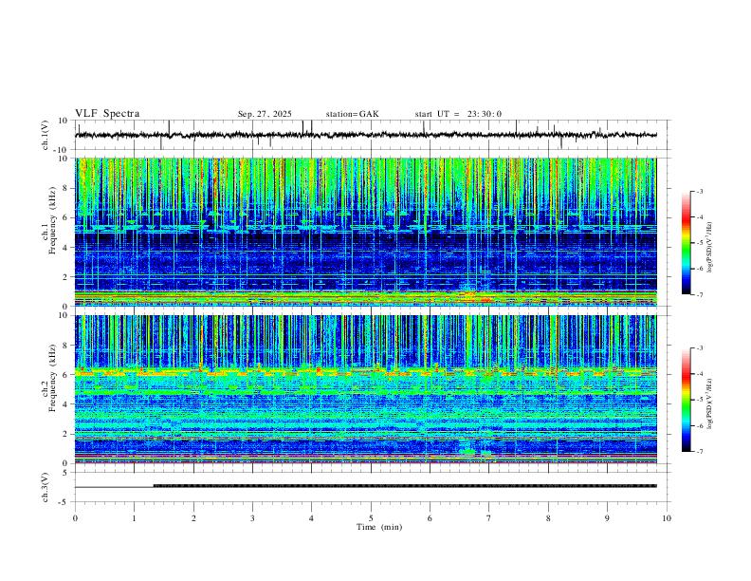Click the time axis tick label "0"

click(75, 518)
